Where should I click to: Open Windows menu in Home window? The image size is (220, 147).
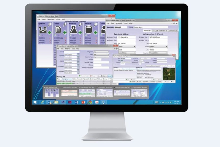[x=51, y=20]
